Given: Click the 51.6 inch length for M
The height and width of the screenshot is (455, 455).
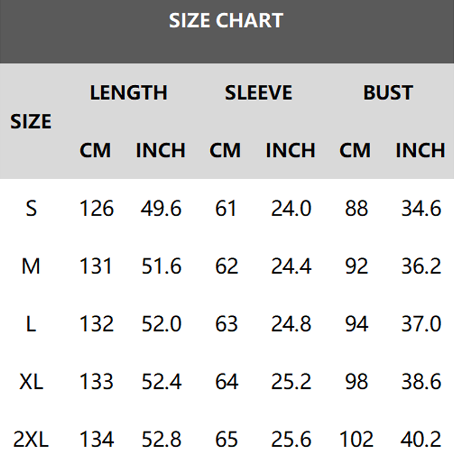Looking at the screenshot, I should [x=161, y=266].
